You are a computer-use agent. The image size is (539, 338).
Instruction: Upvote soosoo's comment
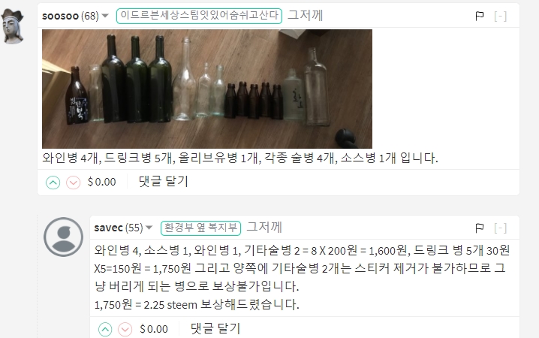[53, 183]
